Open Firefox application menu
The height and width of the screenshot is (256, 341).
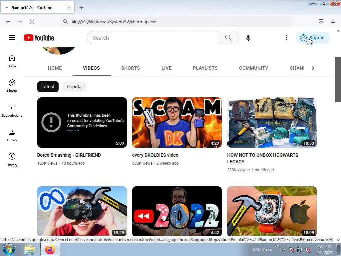(333, 21)
